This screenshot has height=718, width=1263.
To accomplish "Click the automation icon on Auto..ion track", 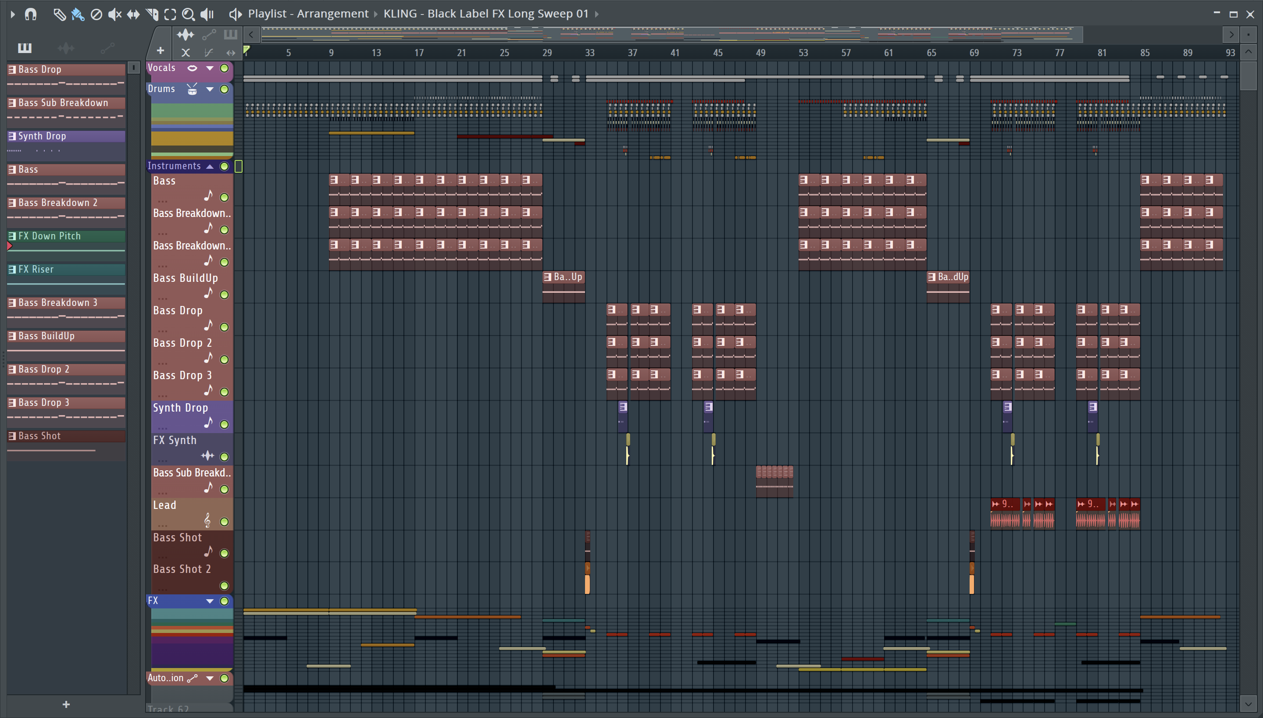I will [x=193, y=678].
